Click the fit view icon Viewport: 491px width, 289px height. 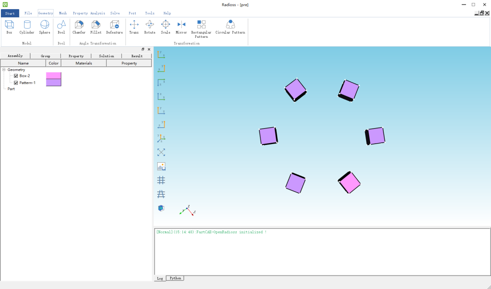(x=161, y=152)
